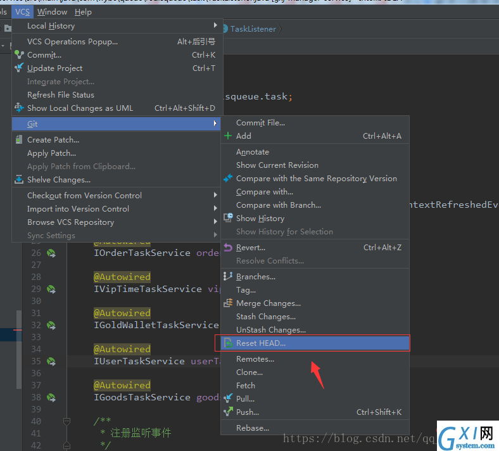Click @Autowired annotation on line 28
This screenshot has width=499, height=451.
click(122, 277)
